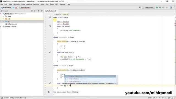Click gutter icon at Triangle override area()
This screenshot has height=99, width=176.
click(50, 83)
